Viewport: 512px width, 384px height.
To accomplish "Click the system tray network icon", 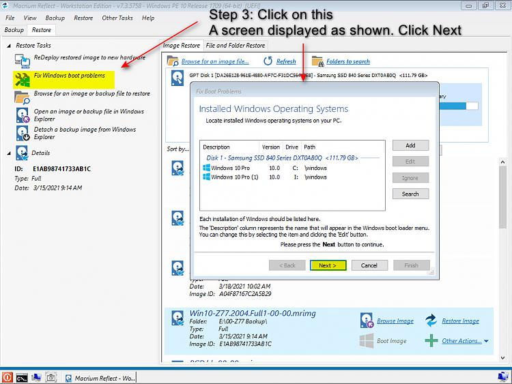I will (x=503, y=376).
